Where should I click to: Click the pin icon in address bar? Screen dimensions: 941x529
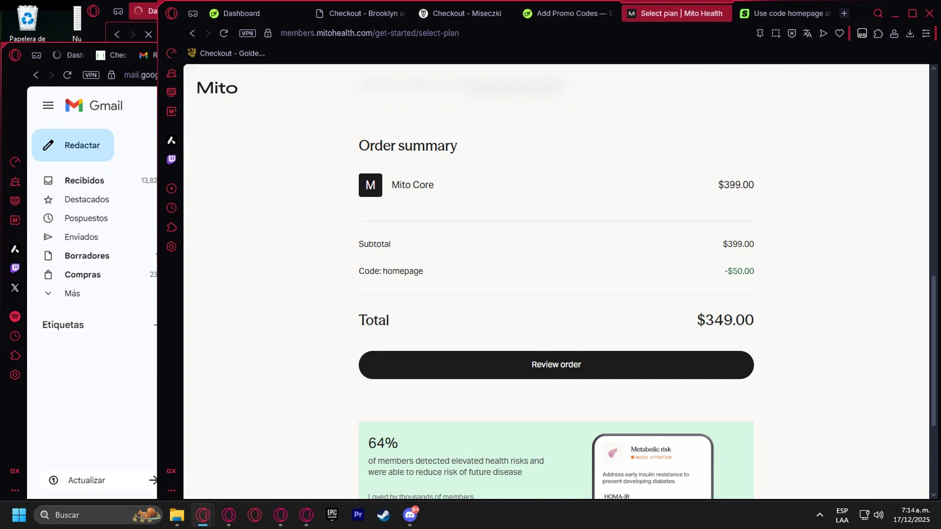pyautogui.click(x=760, y=33)
